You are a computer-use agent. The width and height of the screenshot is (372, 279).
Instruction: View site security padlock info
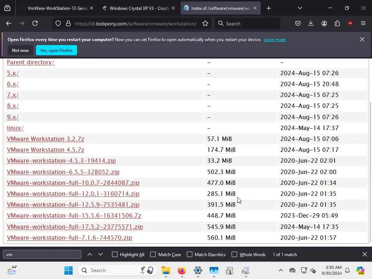(68, 24)
